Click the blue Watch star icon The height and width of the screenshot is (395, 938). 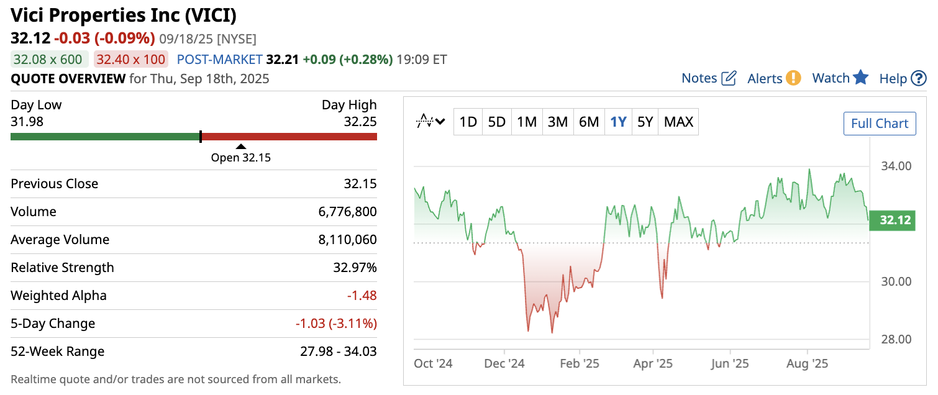860,78
